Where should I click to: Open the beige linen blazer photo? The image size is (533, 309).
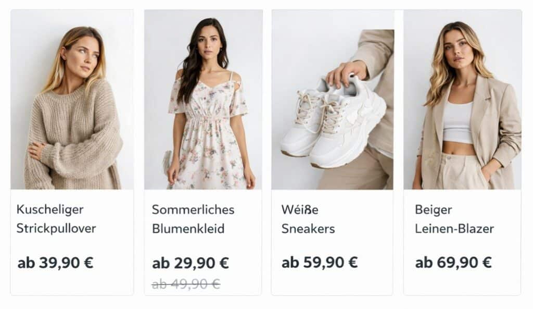(x=462, y=100)
